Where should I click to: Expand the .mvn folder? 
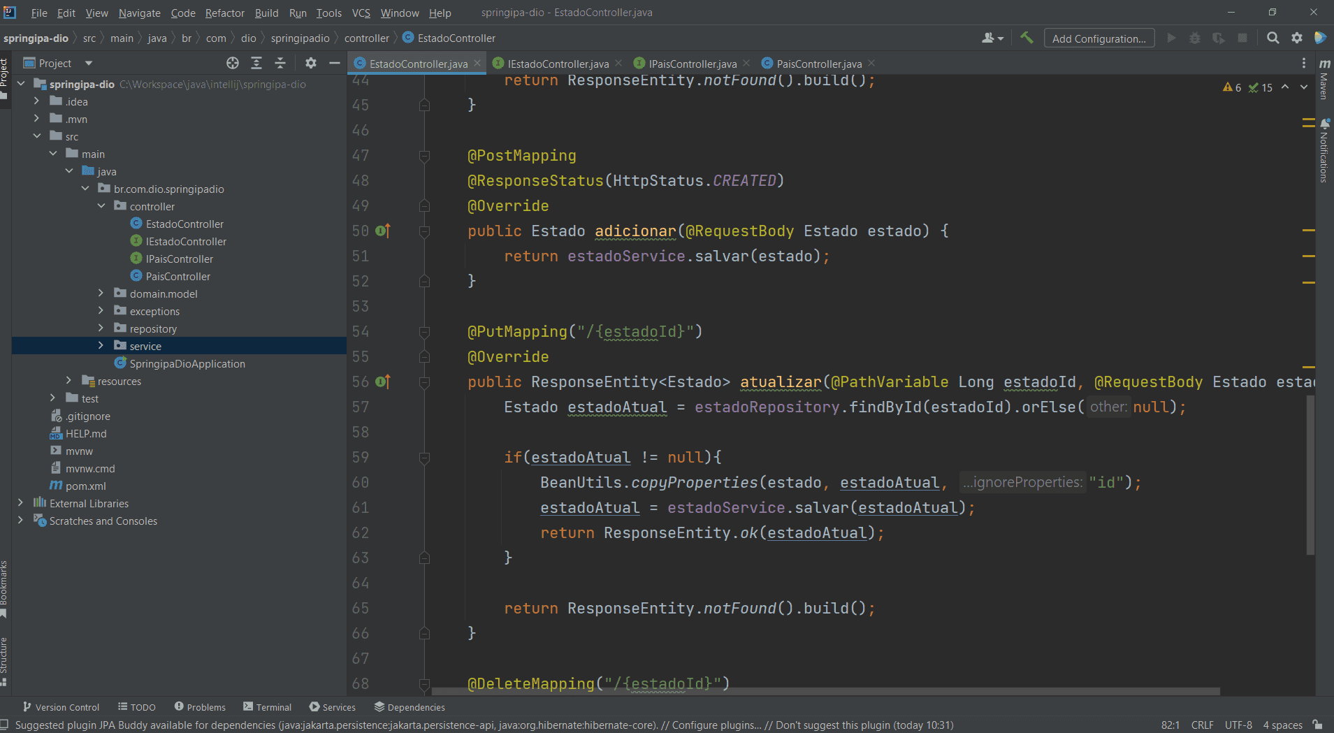point(37,119)
